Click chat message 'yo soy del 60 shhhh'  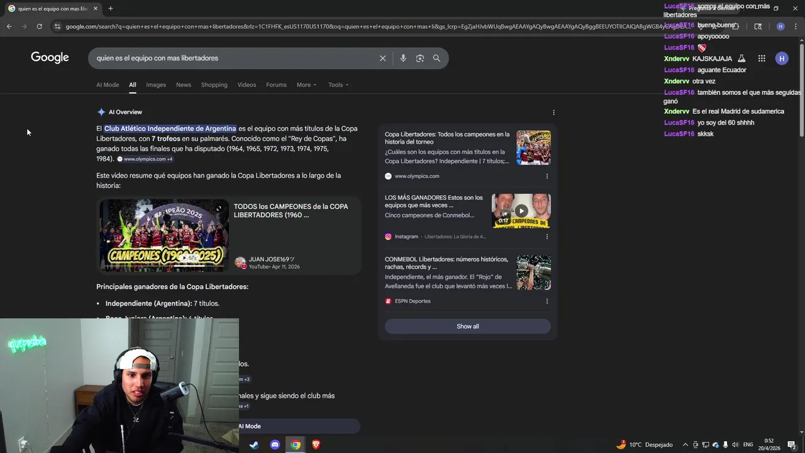click(726, 123)
